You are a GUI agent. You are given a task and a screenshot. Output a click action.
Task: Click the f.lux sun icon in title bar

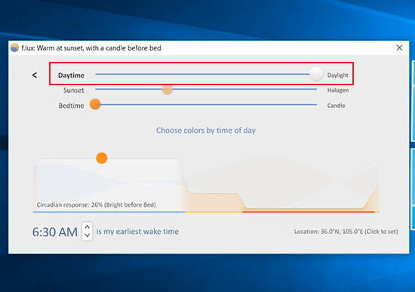click(x=14, y=48)
